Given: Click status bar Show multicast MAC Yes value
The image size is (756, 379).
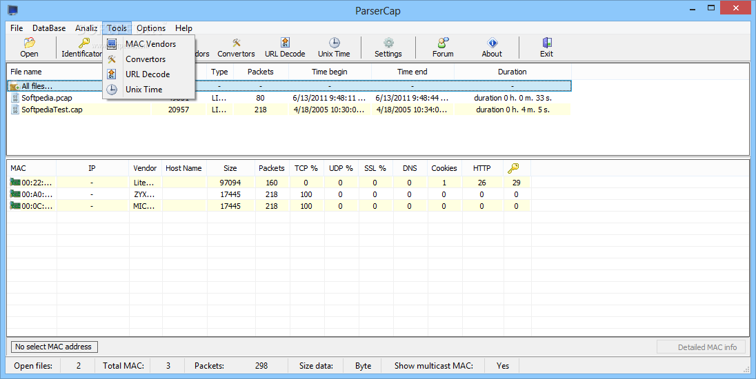Looking at the screenshot, I should click(503, 366).
